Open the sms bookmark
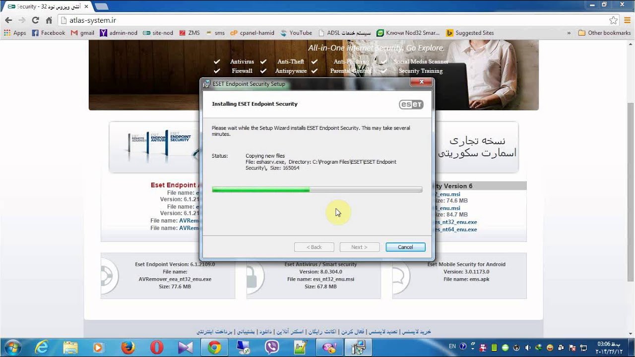Viewport: 635px width, 357px height. click(x=215, y=33)
